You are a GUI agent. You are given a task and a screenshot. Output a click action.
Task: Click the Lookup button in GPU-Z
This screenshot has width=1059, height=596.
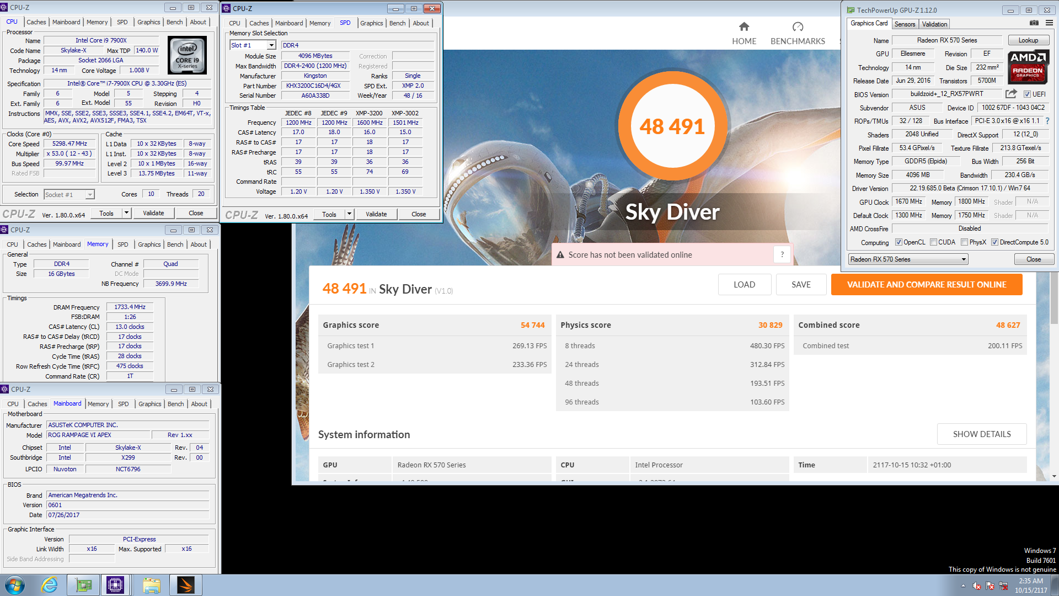1028,40
